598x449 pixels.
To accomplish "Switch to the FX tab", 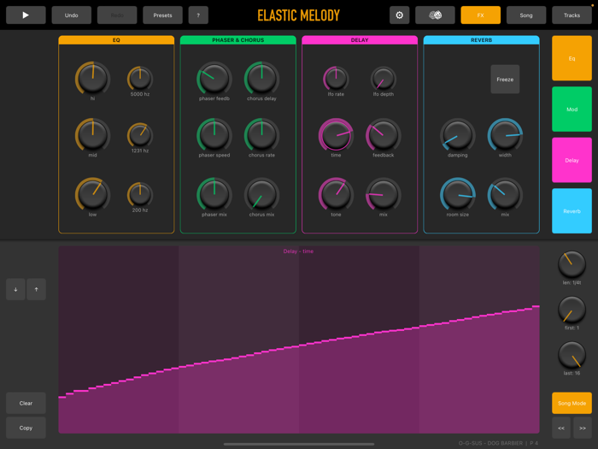I will pyautogui.click(x=480, y=15).
